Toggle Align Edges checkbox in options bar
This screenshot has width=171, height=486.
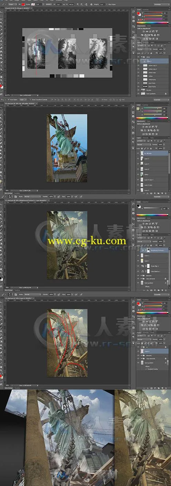pos(107,5)
